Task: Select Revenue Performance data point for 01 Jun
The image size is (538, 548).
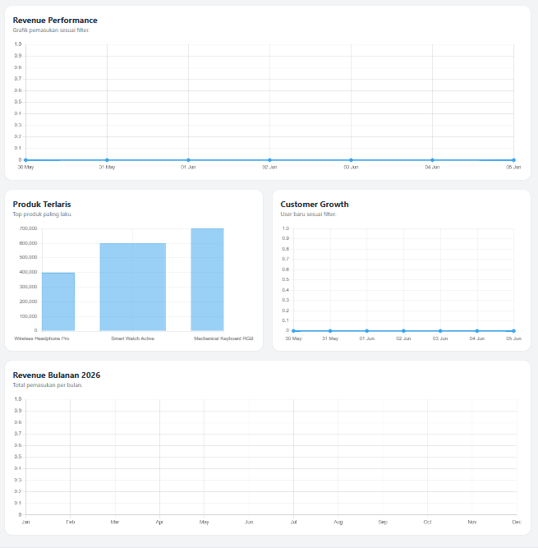Action: [x=188, y=160]
